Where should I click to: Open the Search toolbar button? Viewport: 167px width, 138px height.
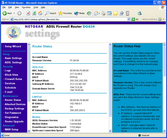tap(51, 13)
